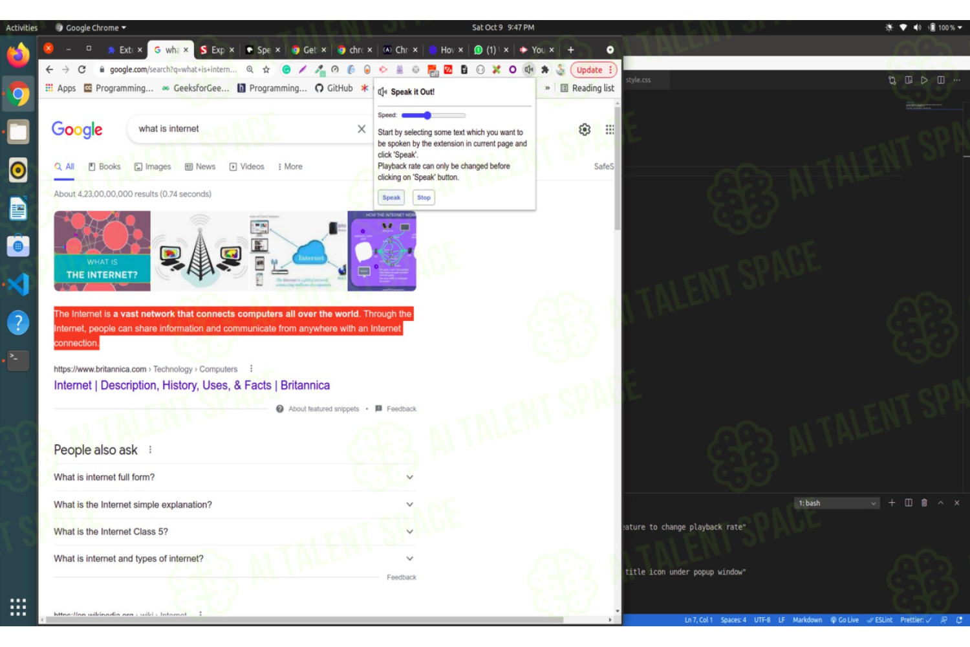This screenshot has height=647, width=970.
Task: Click Markdown language mode in status bar
Action: [808, 620]
